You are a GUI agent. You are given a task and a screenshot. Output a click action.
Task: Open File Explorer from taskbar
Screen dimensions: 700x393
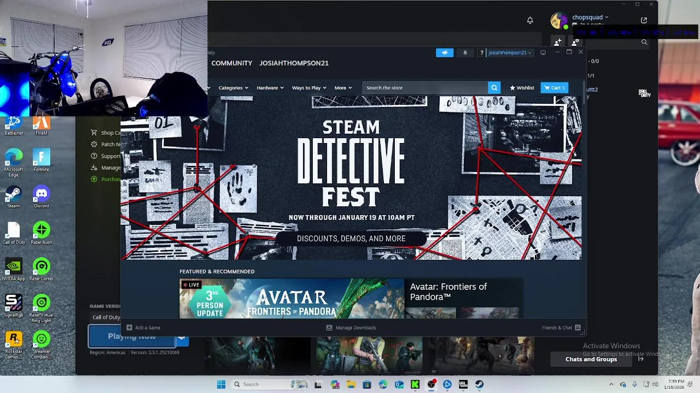pyautogui.click(x=351, y=384)
